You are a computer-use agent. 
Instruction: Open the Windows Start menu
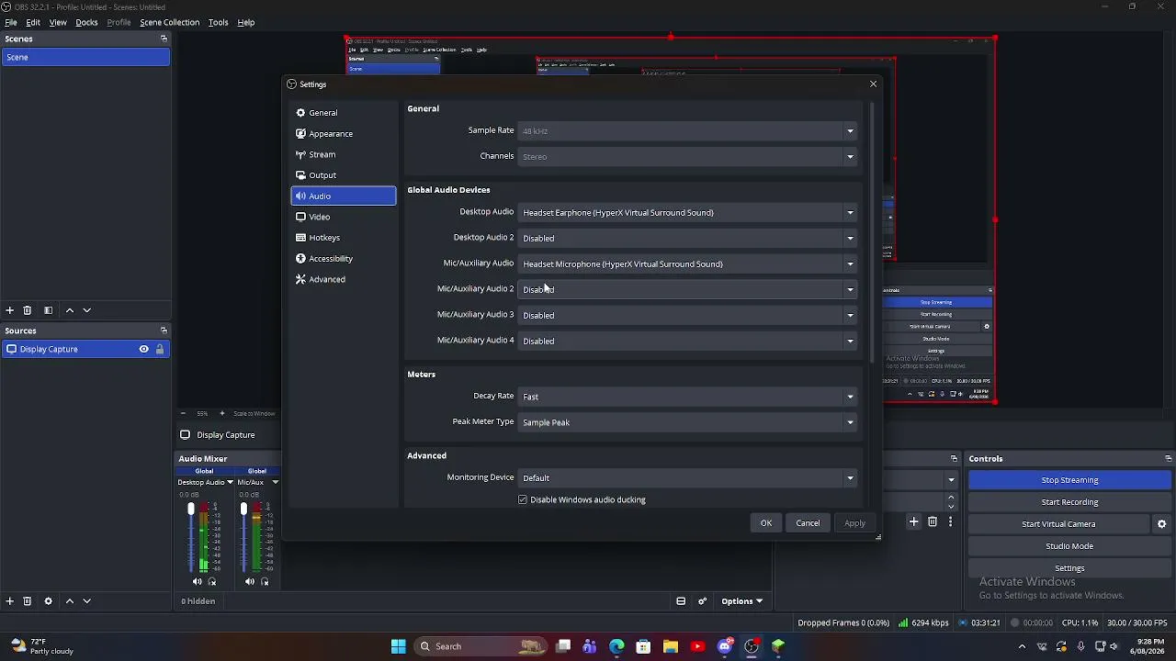click(x=398, y=646)
